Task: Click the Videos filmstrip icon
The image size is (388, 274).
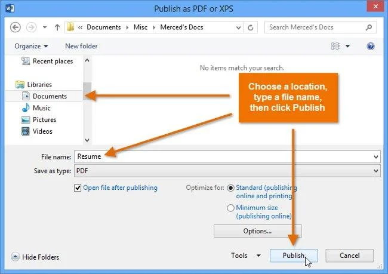Action: pyautogui.click(x=26, y=131)
